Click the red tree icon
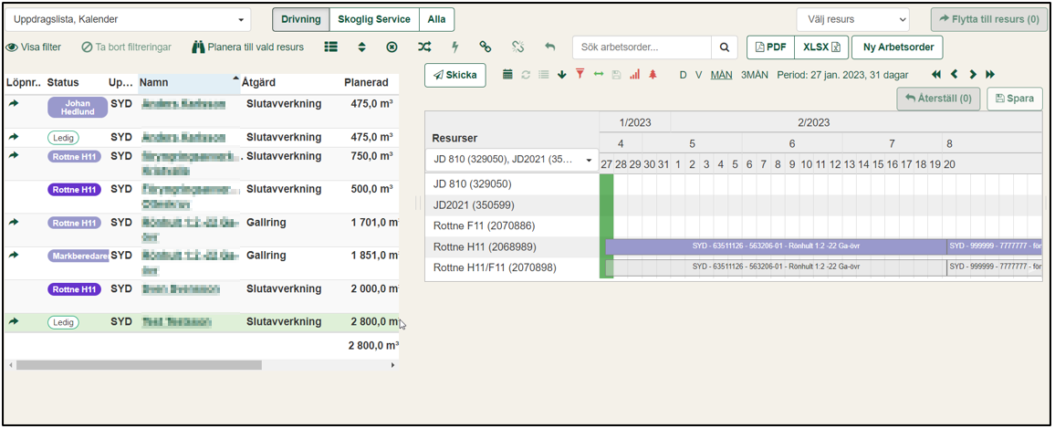 click(x=653, y=75)
